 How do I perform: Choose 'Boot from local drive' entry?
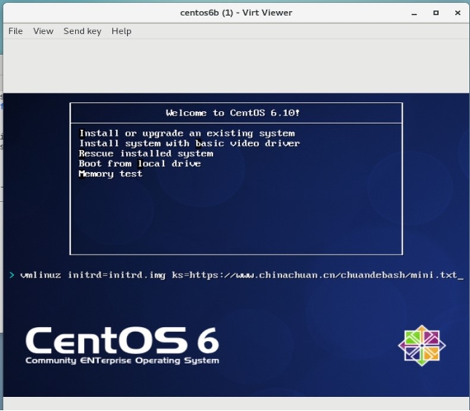(140, 164)
